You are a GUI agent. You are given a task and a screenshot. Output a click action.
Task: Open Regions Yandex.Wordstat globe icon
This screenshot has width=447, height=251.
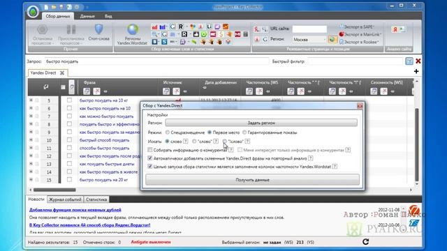(133, 29)
